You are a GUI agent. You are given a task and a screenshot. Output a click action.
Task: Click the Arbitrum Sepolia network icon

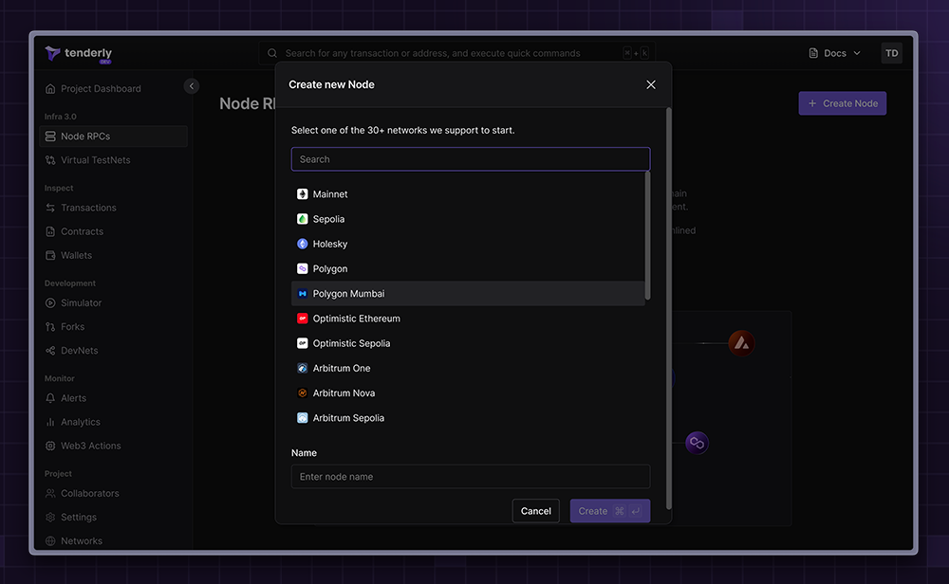pyautogui.click(x=303, y=418)
